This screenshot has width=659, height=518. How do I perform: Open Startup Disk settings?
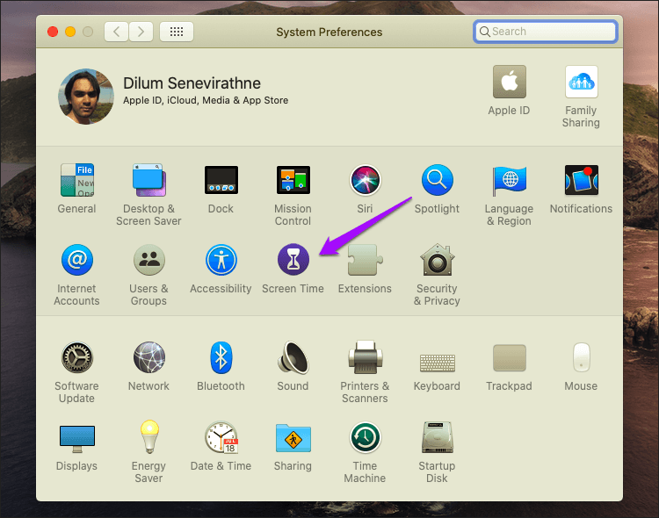tap(437, 437)
